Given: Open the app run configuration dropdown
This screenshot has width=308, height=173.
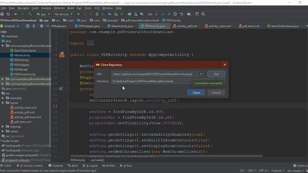Looking at the screenshot, I should [x=43, y=14].
